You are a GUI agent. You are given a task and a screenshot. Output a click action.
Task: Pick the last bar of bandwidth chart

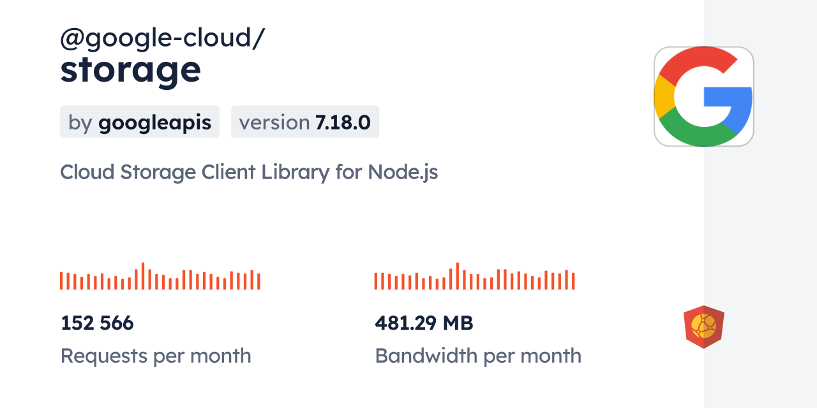[573, 281]
